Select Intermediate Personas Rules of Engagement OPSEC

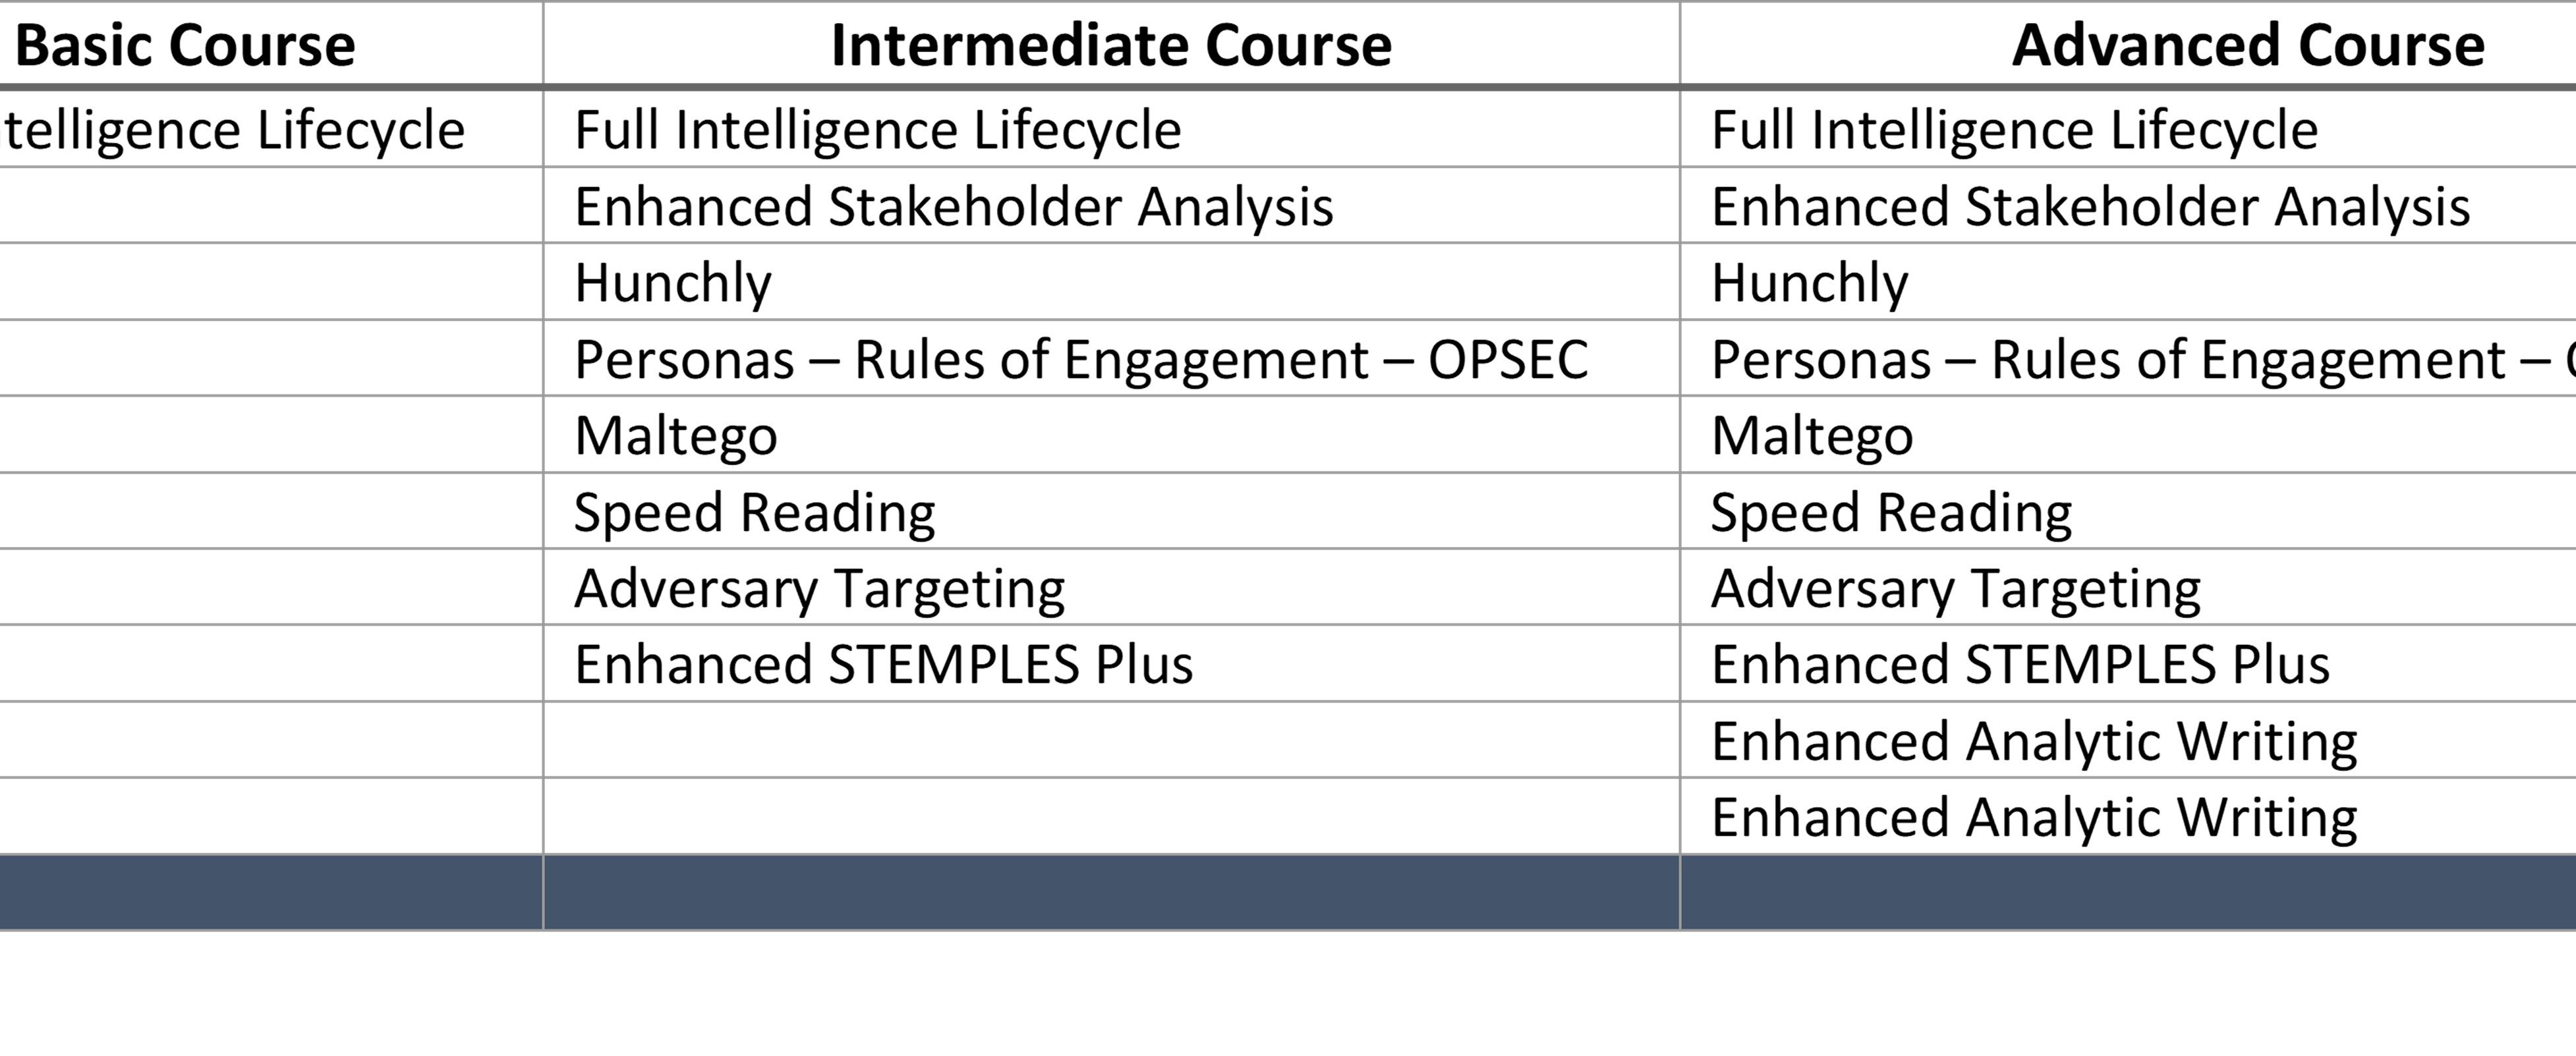[x=1082, y=359]
